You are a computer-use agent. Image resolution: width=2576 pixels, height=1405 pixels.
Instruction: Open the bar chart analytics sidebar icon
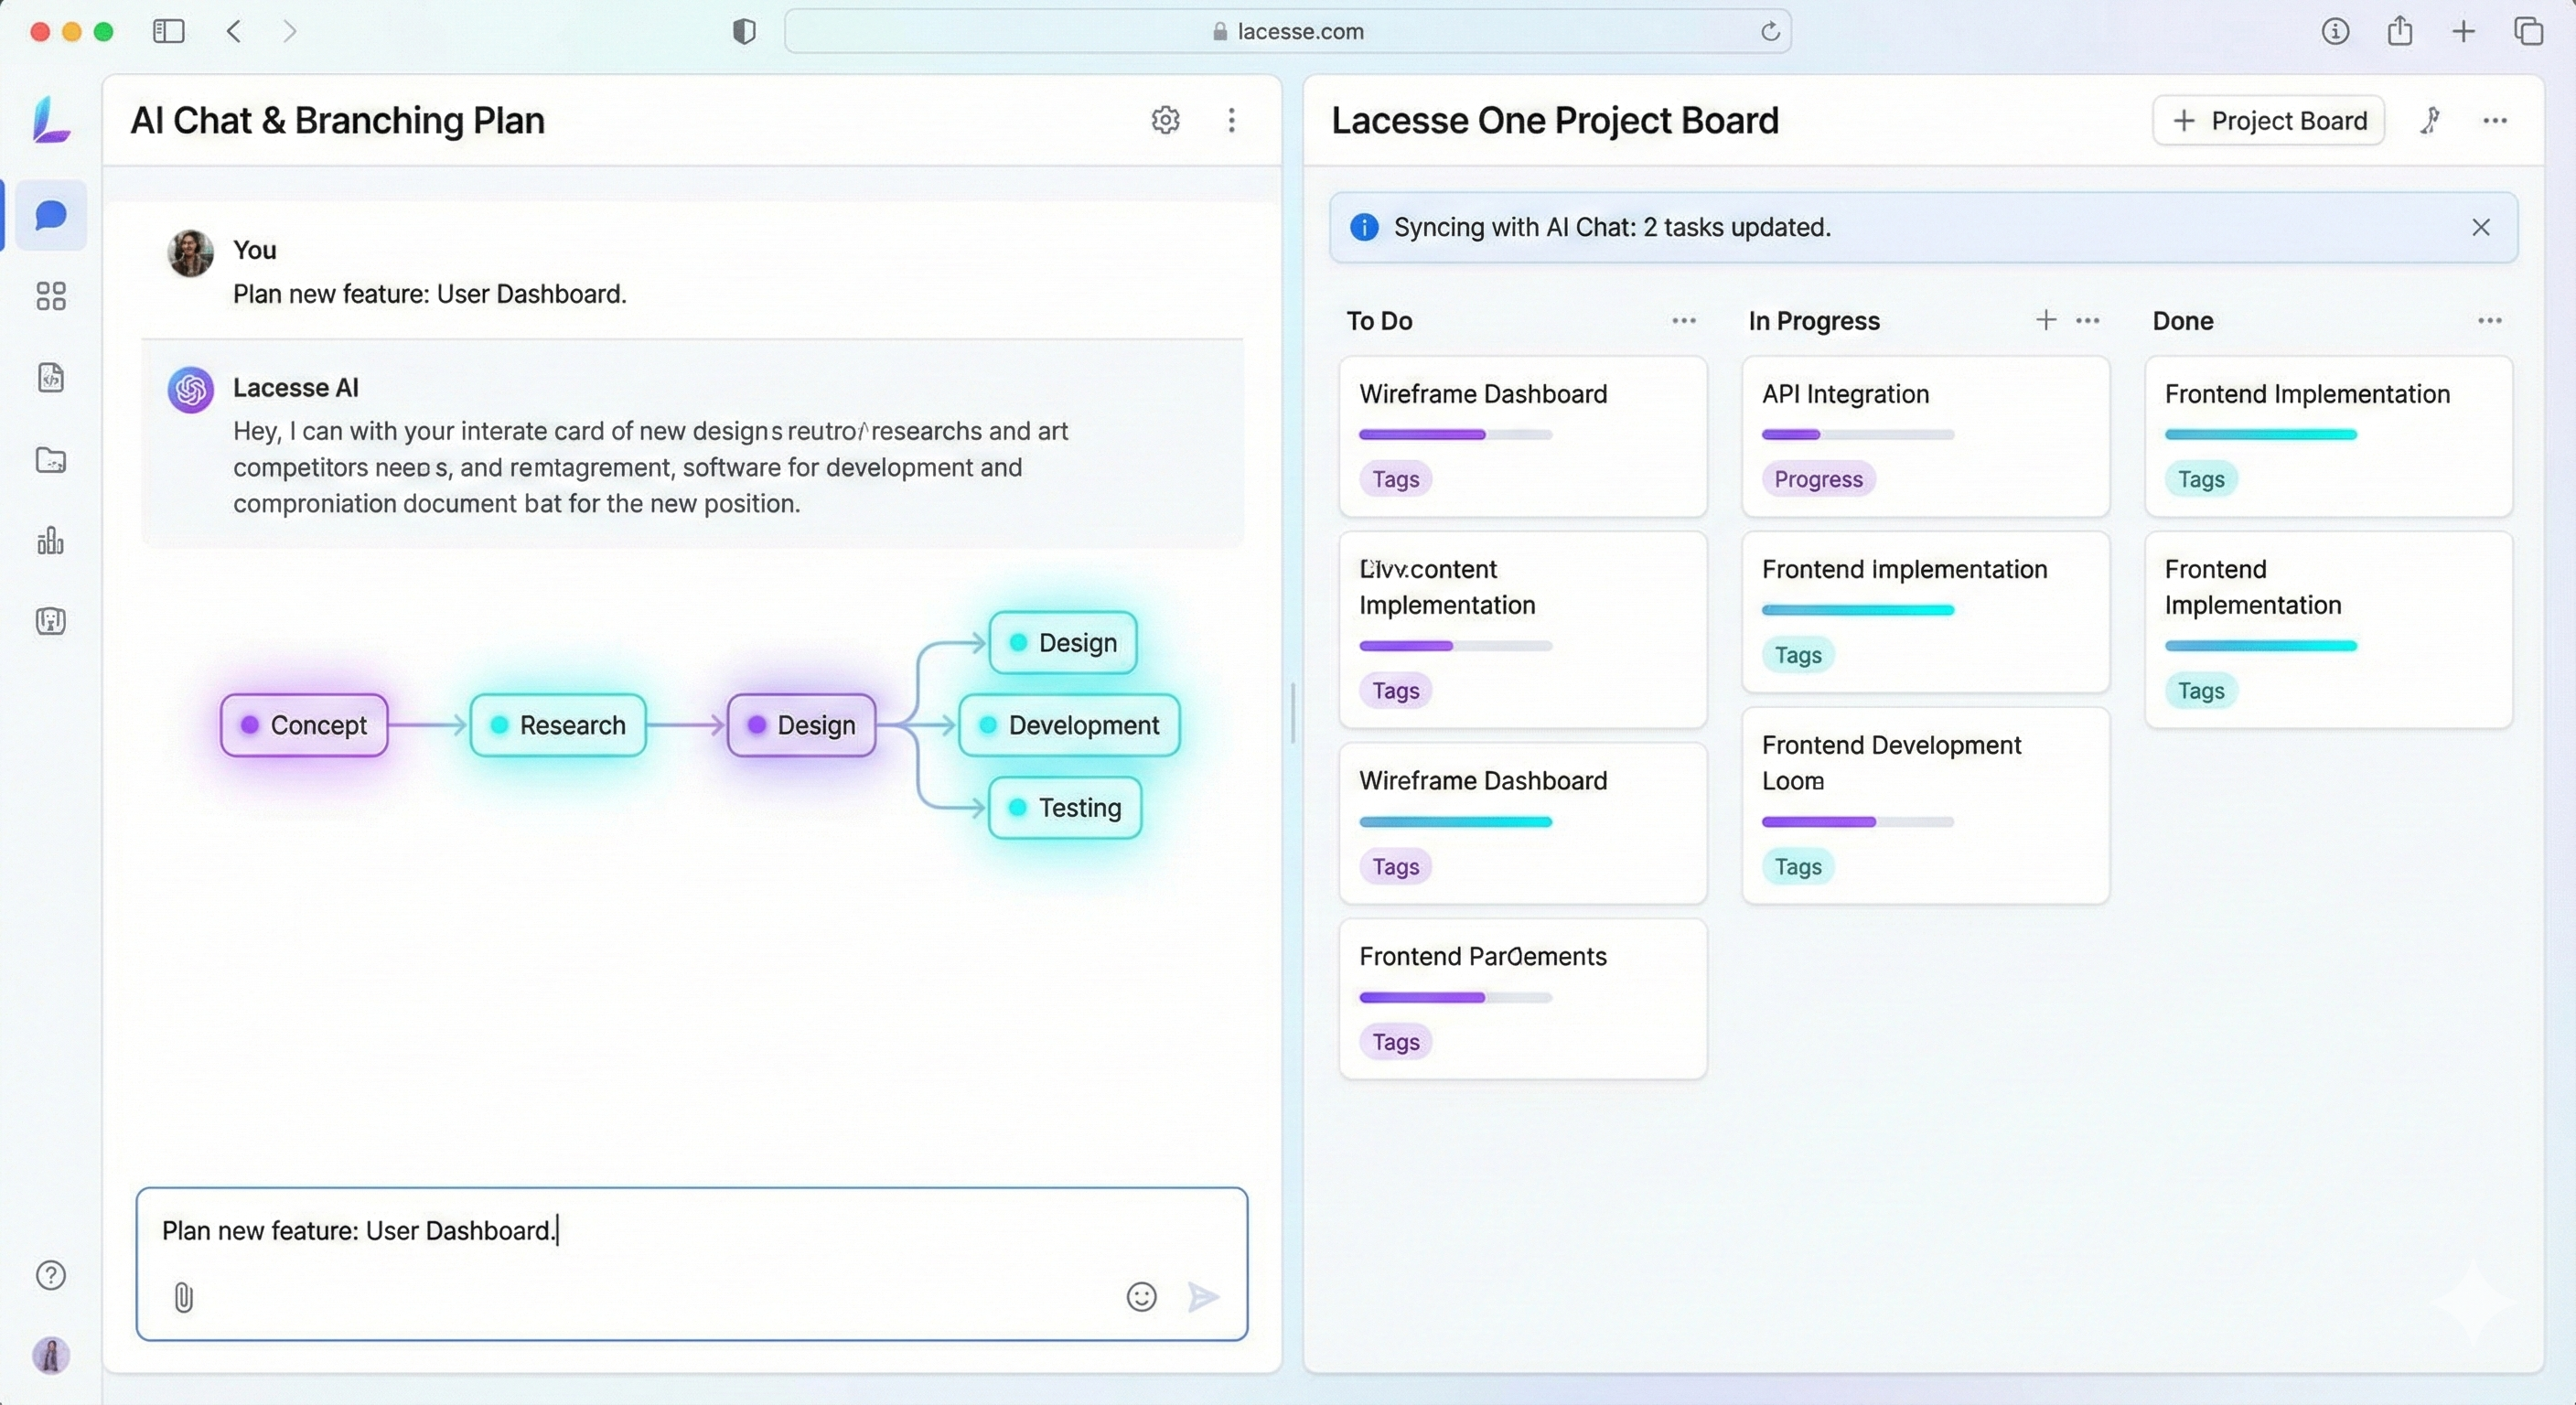coord(50,541)
